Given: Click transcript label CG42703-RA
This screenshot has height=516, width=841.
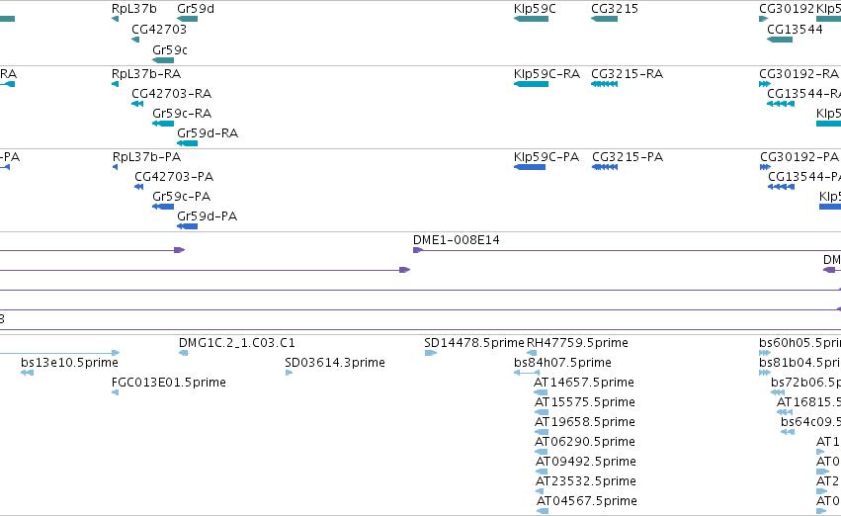Looking at the screenshot, I should pyautogui.click(x=171, y=94).
